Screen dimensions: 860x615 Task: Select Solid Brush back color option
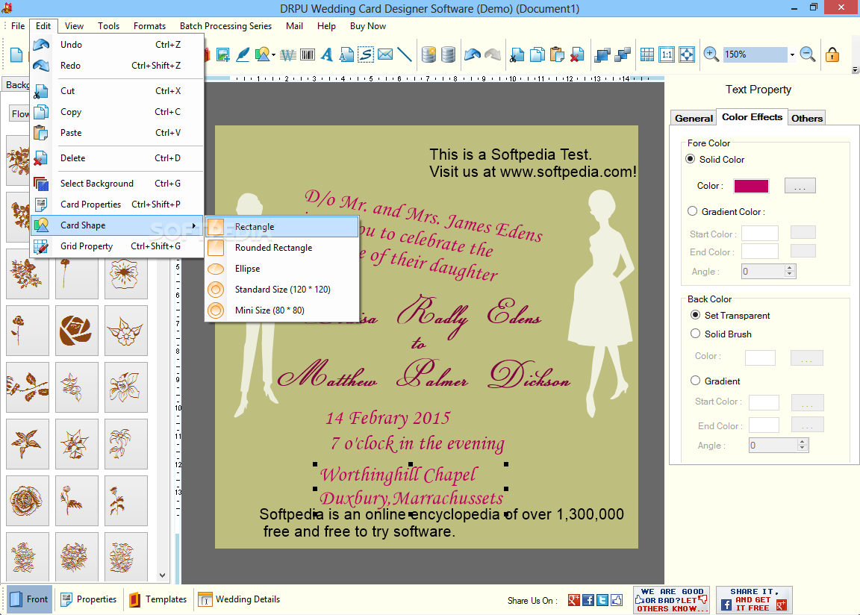(x=696, y=334)
